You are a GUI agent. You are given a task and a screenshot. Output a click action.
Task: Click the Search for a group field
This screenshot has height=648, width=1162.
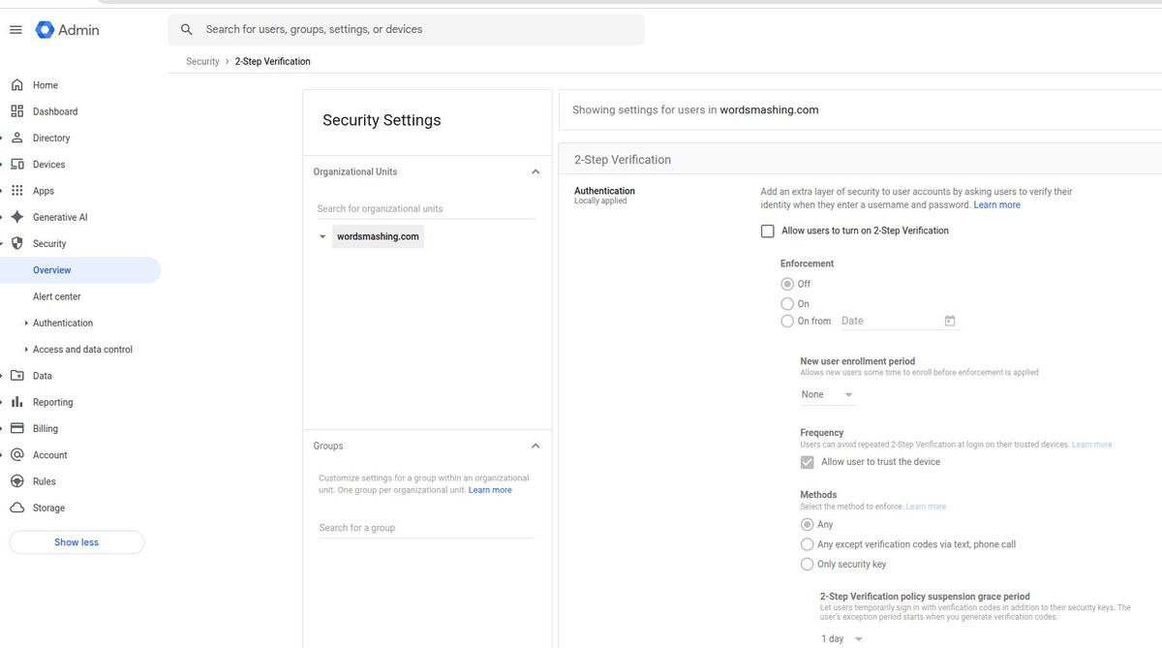point(427,528)
